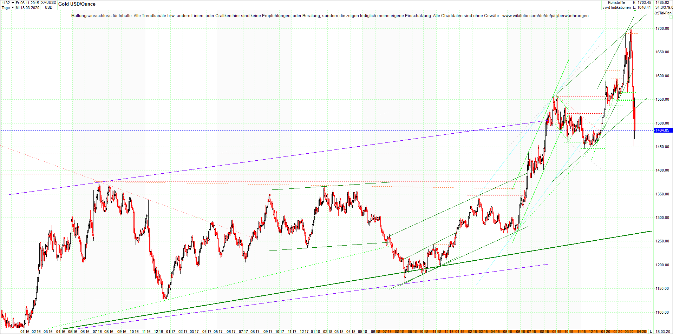
Task: Click the Rohstoffe category label
Action: coord(616,3)
